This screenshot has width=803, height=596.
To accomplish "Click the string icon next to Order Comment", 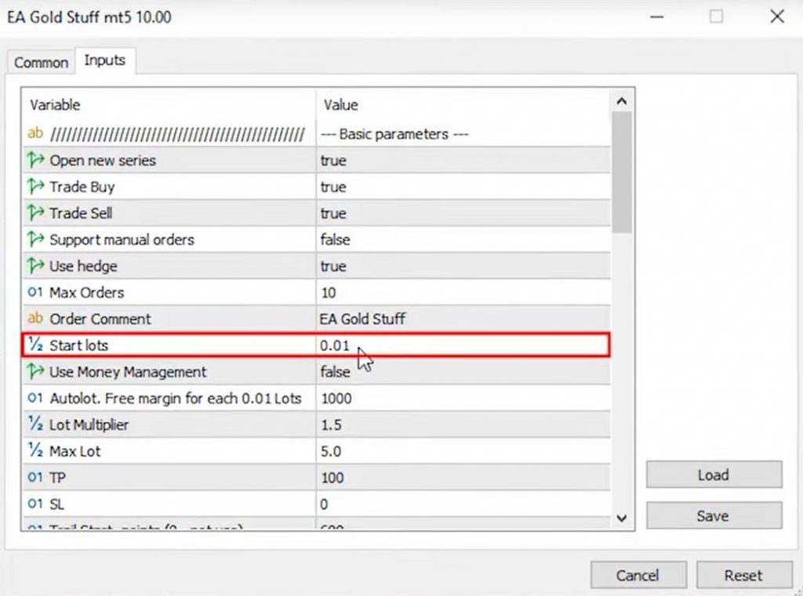I will pos(35,319).
